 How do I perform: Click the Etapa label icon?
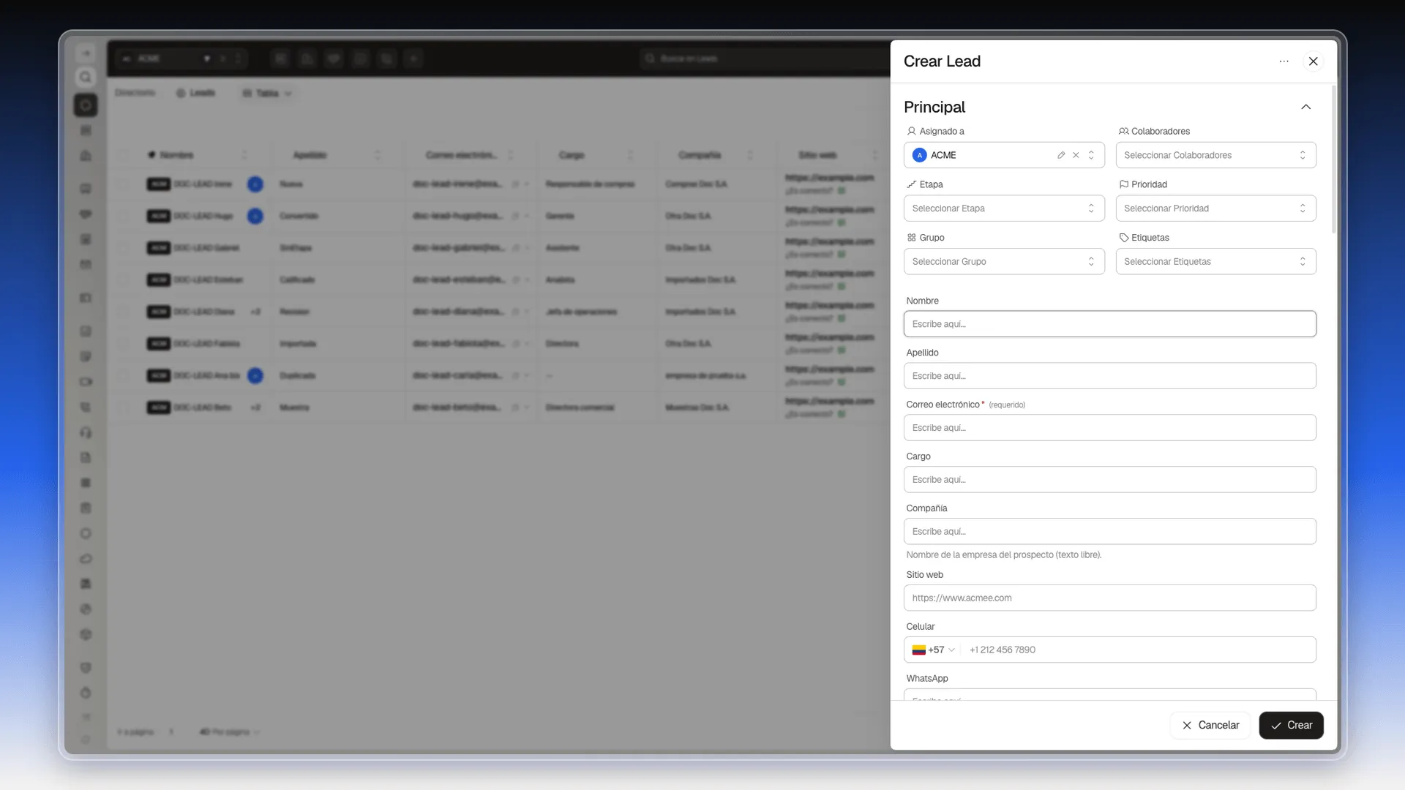click(911, 185)
